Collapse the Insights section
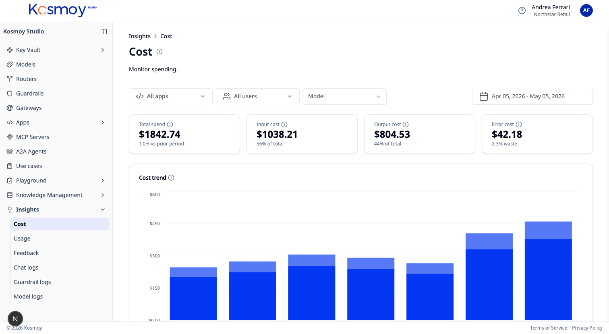The height and width of the screenshot is (334, 609). (x=103, y=210)
